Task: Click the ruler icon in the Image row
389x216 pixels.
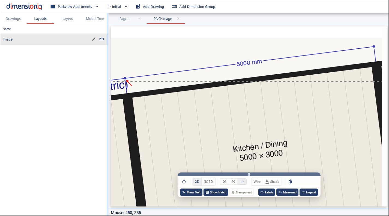Action: 101,39
